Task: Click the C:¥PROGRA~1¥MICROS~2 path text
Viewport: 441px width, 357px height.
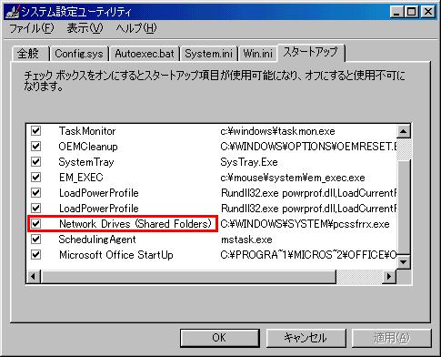Action: (x=308, y=255)
